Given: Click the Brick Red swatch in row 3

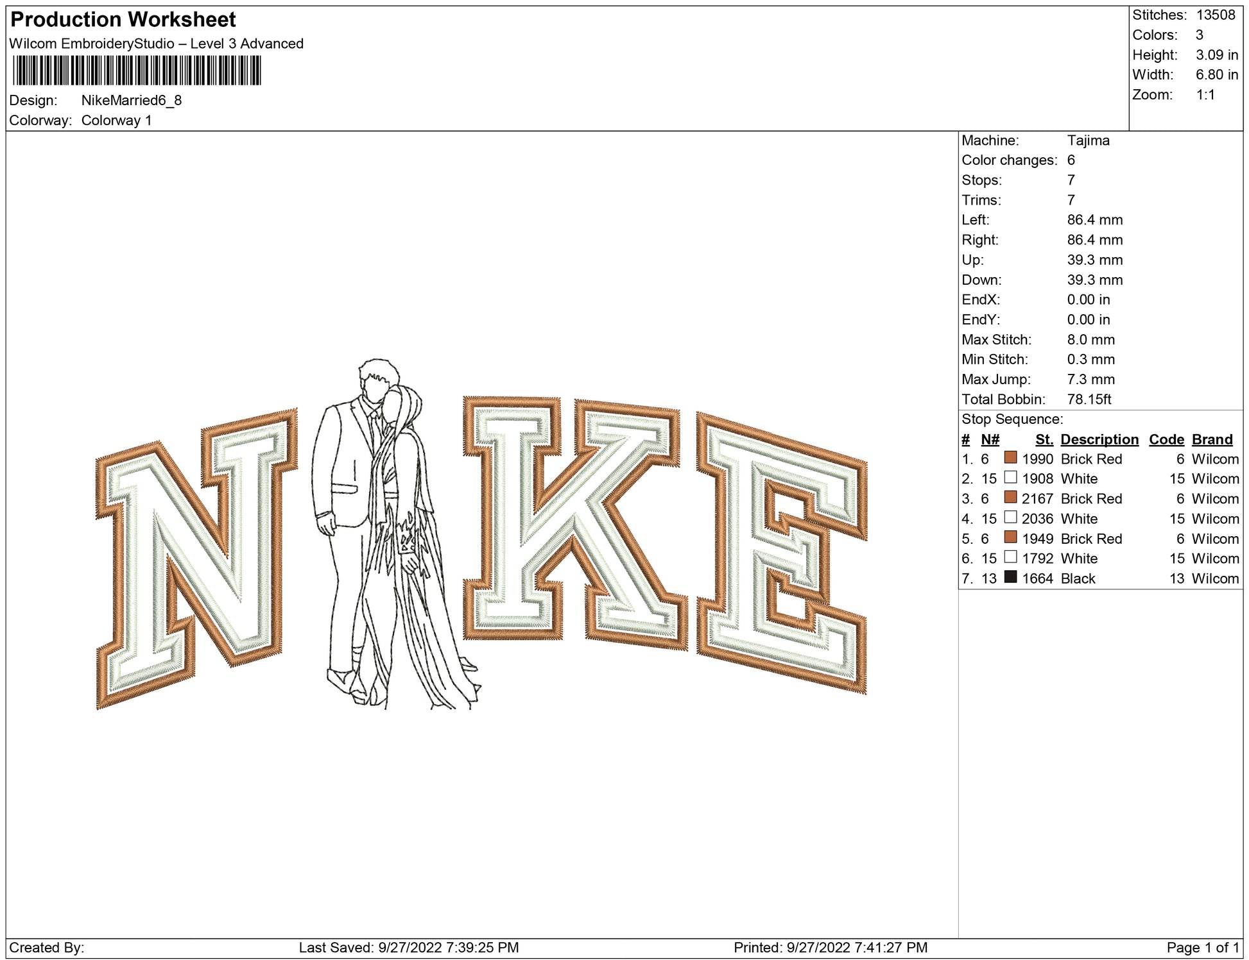Looking at the screenshot, I should pos(1010,497).
